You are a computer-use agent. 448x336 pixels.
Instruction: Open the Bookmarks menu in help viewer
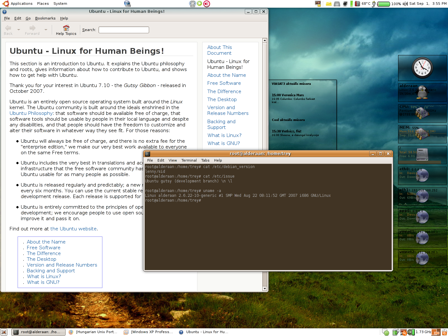45,18
